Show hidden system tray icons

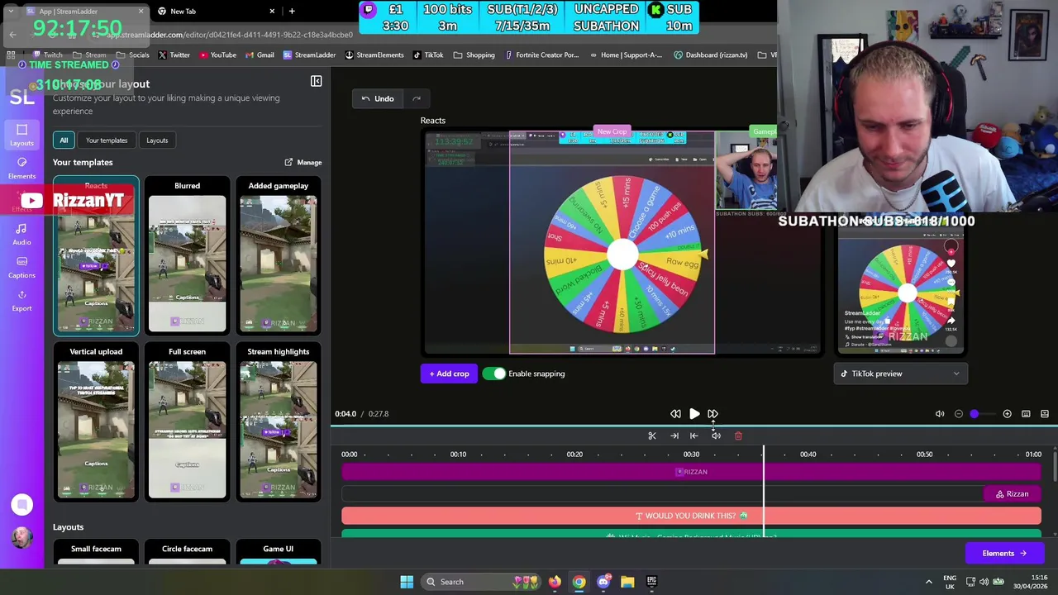click(x=928, y=582)
